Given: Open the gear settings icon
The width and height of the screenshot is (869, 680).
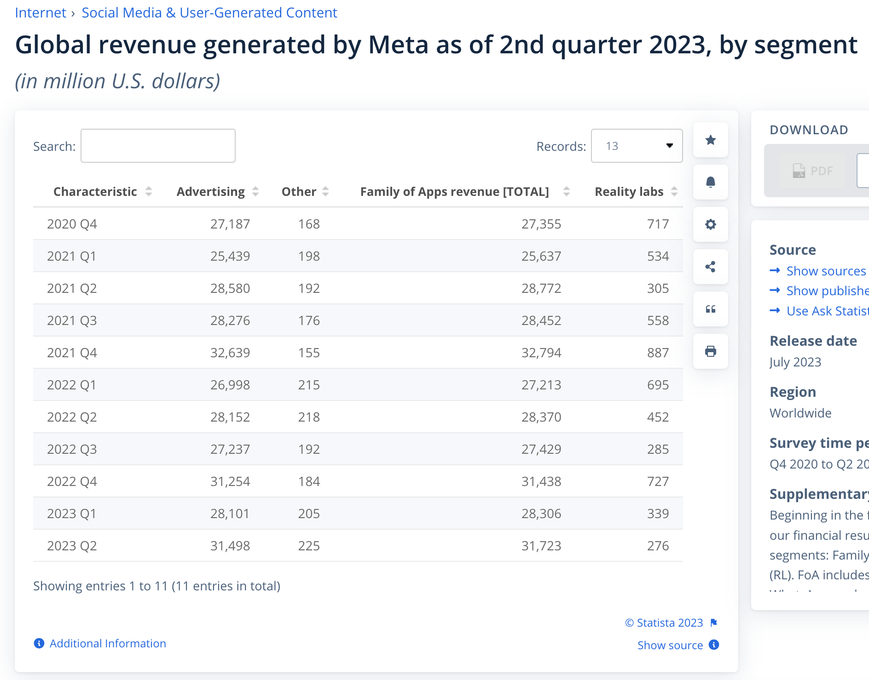Looking at the screenshot, I should point(710,224).
